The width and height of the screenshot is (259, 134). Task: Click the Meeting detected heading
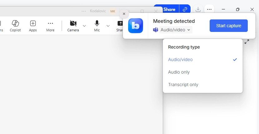[174, 21]
